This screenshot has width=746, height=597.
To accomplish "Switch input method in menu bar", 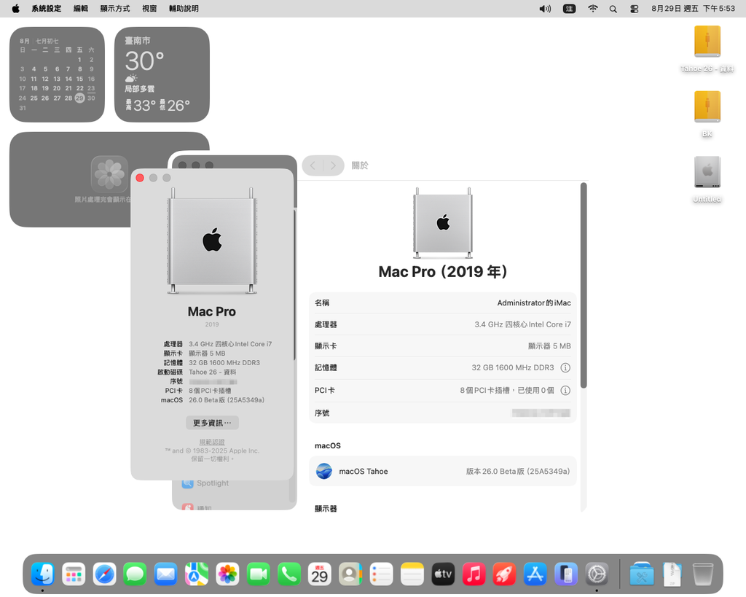I will tap(570, 9).
